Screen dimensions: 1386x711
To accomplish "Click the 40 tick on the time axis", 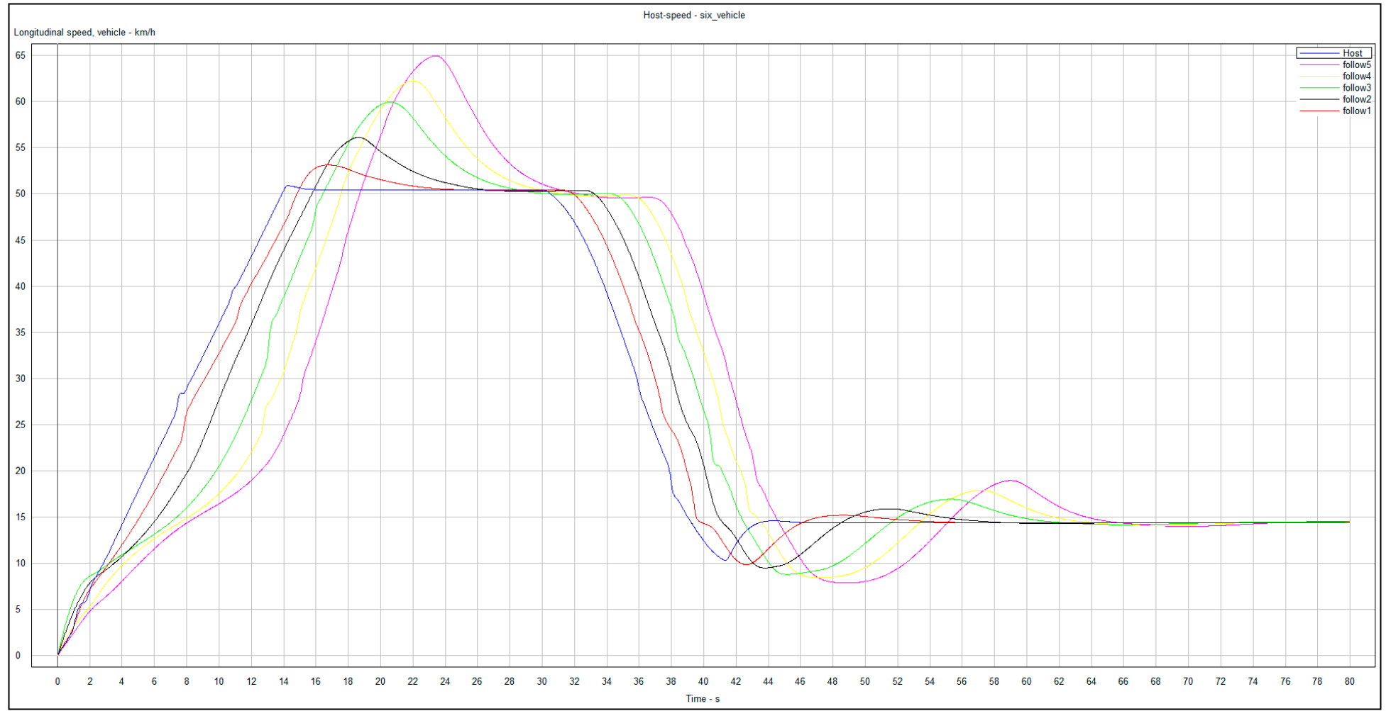I will (x=703, y=681).
